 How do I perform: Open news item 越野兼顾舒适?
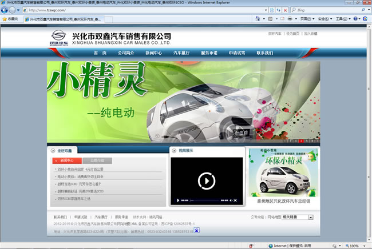click(x=80, y=191)
